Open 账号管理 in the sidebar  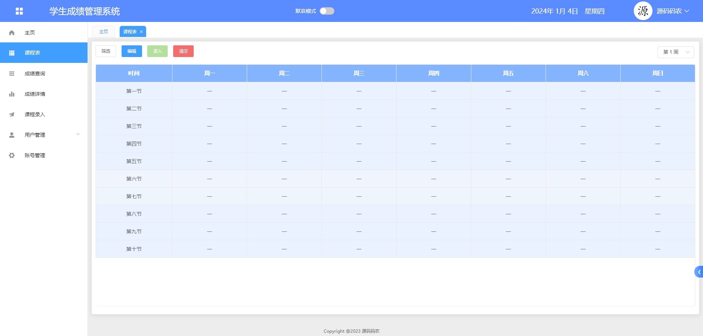44,155
